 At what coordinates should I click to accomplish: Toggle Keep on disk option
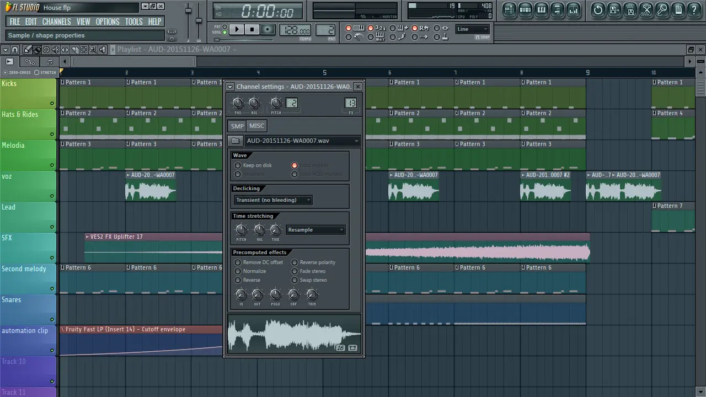coord(238,165)
